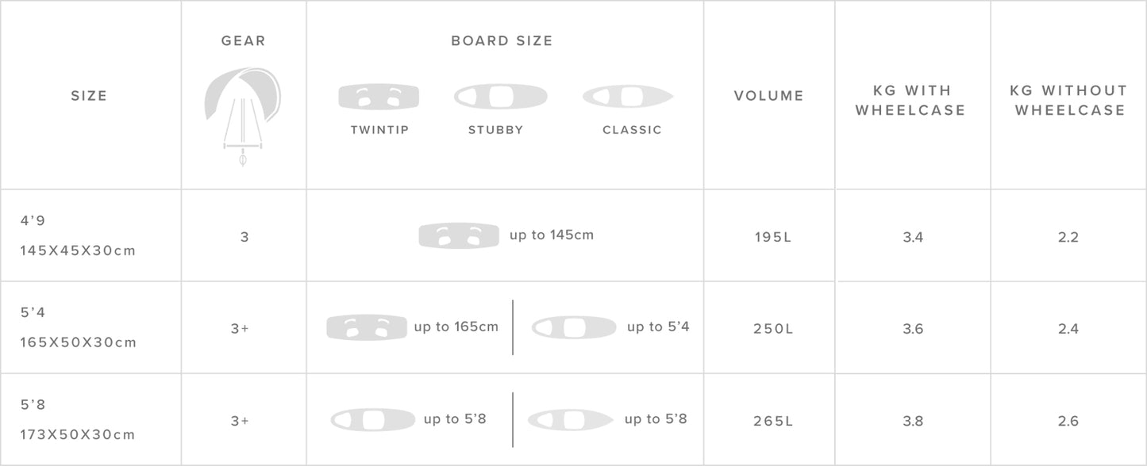1147x466 pixels.
Task: Select the 145X45X30cm size cell
Action: click(x=79, y=250)
